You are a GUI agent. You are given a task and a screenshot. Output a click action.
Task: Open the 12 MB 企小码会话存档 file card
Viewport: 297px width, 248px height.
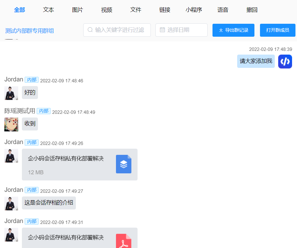pos(80,164)
